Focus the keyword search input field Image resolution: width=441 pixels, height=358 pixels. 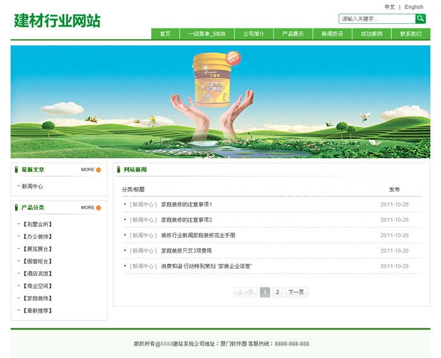[377, 19]
